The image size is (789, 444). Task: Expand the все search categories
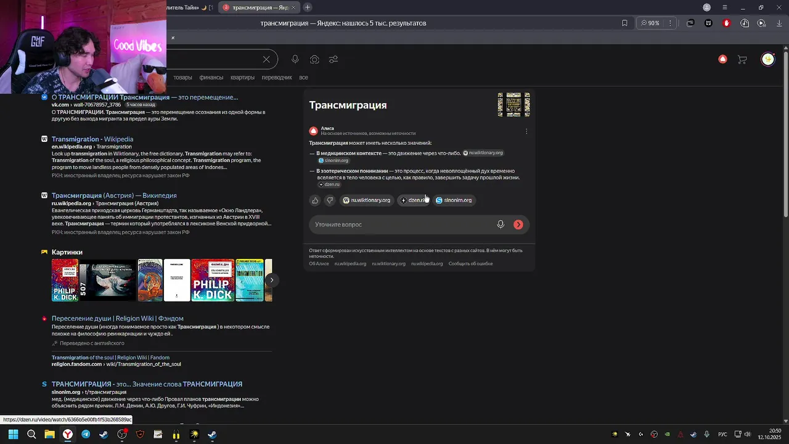click(303, 77)
